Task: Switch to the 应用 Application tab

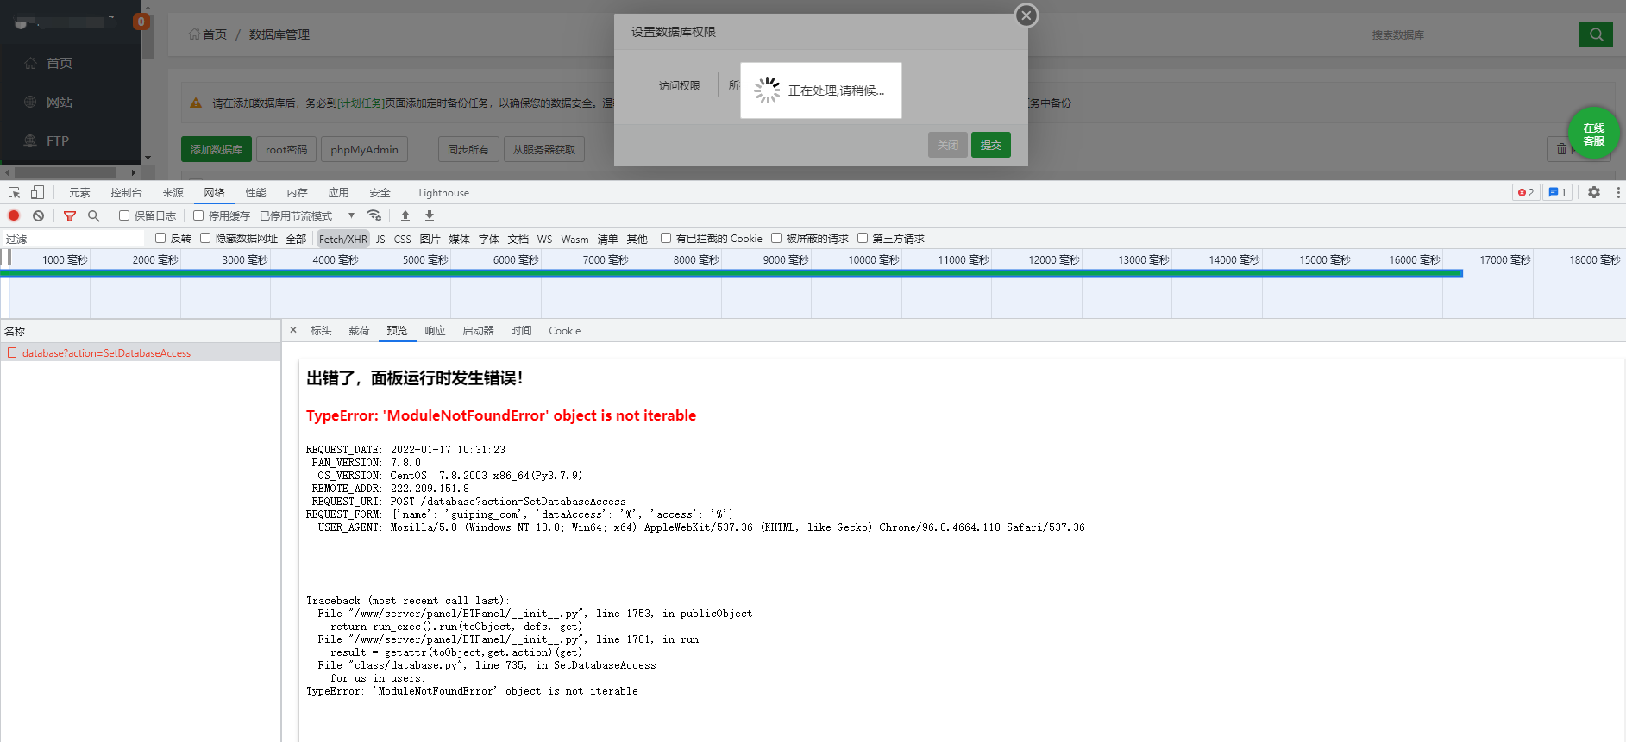Action: 338,193
